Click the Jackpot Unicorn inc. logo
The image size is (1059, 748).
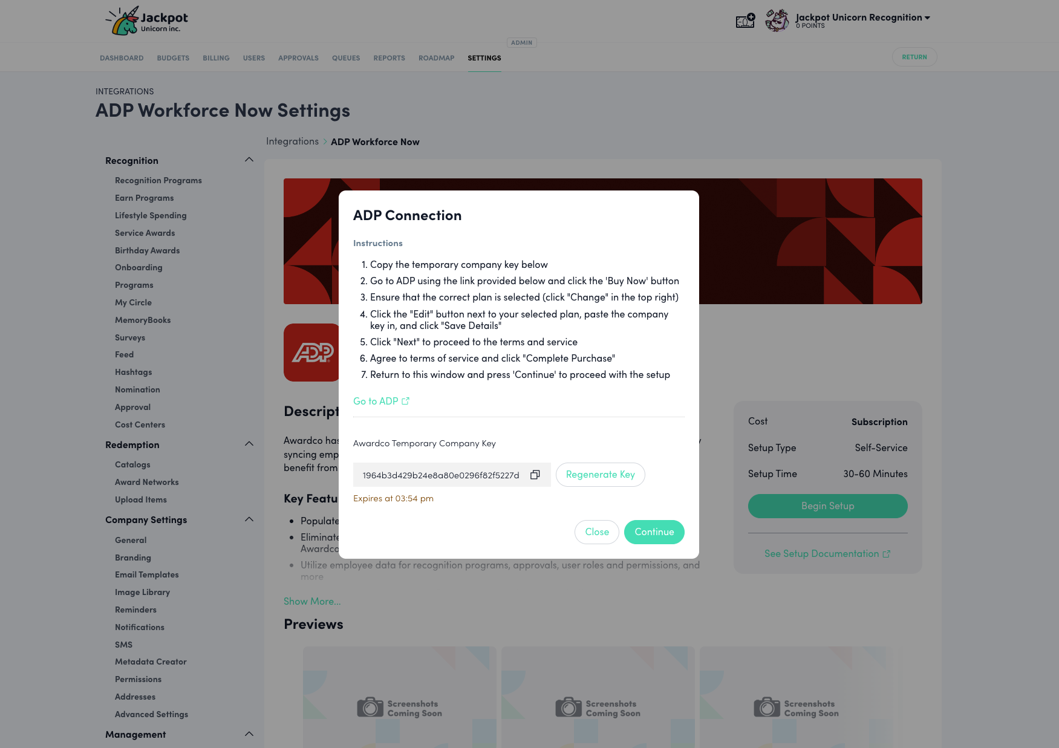(x=146, y=20)
